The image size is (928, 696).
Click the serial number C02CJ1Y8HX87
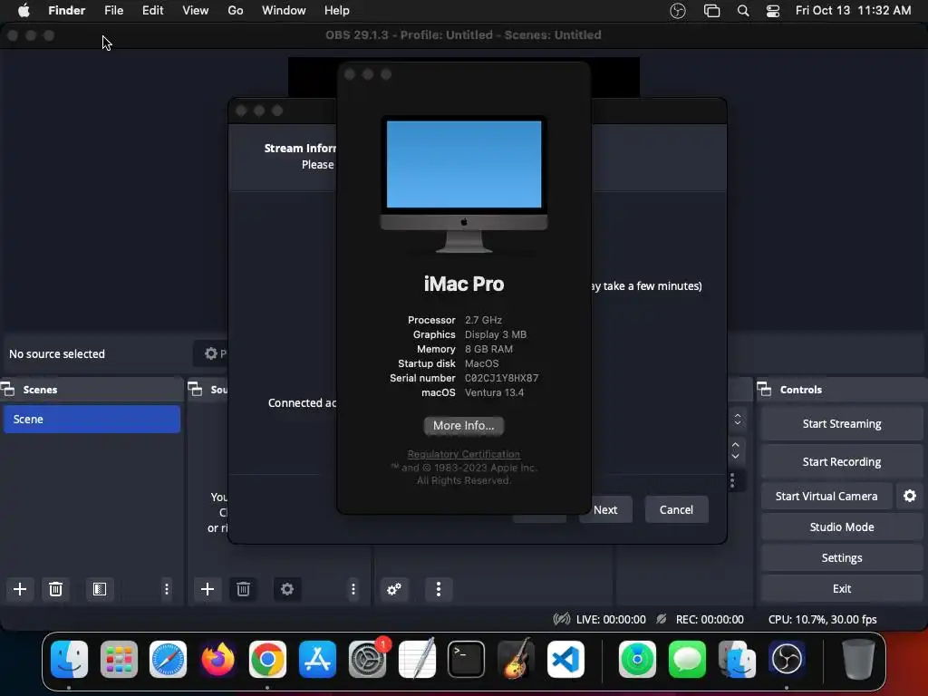(x=501, y=378)
